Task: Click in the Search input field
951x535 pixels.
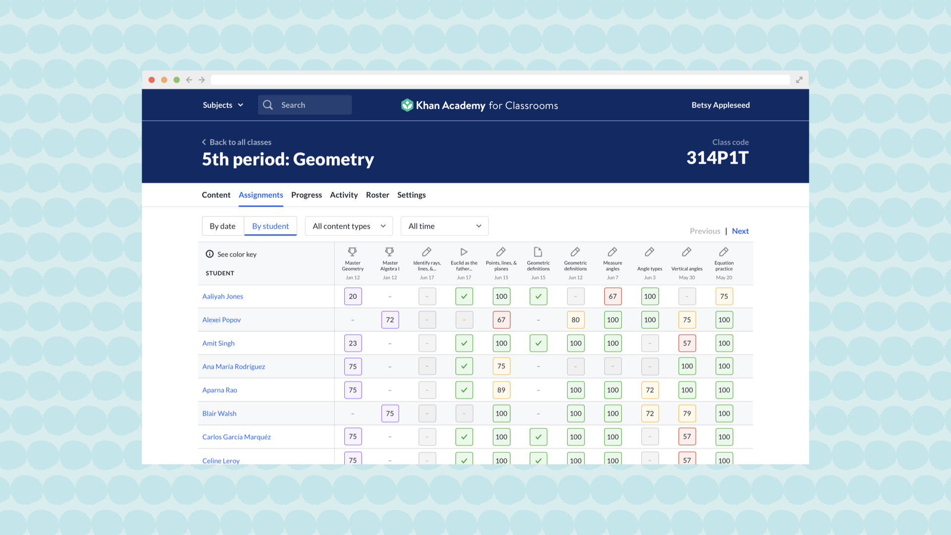Action: coord(305,105)
